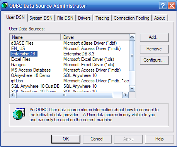Viewport: 177px width, 147px height.
Task: Select the EN_US data source
Action: pyautogui.click(x=18, y=48)
